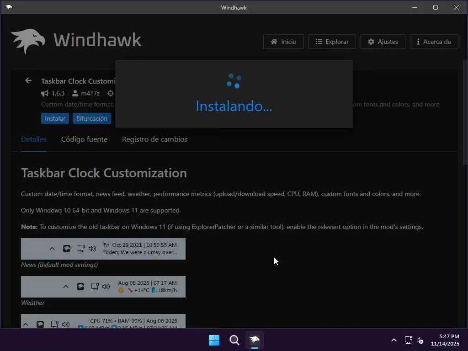Go back using the left arrow icon
468x351 pixels.
click(28, 80)
